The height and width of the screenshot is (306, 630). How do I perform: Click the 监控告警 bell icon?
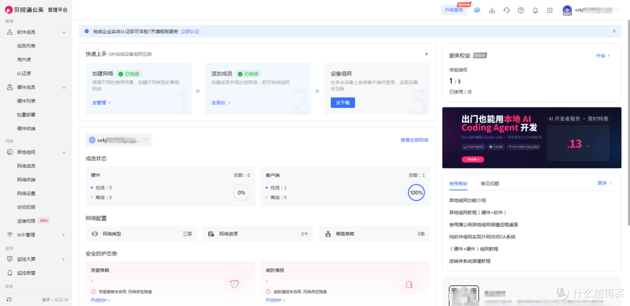pos(10,273)
